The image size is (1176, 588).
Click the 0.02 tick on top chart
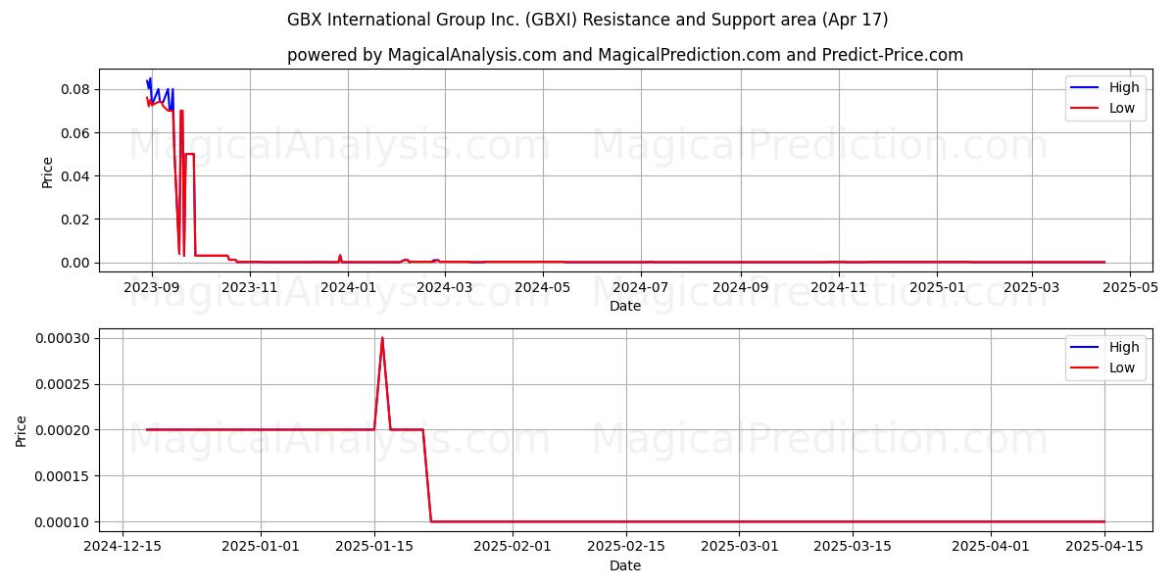coord(75,219)
